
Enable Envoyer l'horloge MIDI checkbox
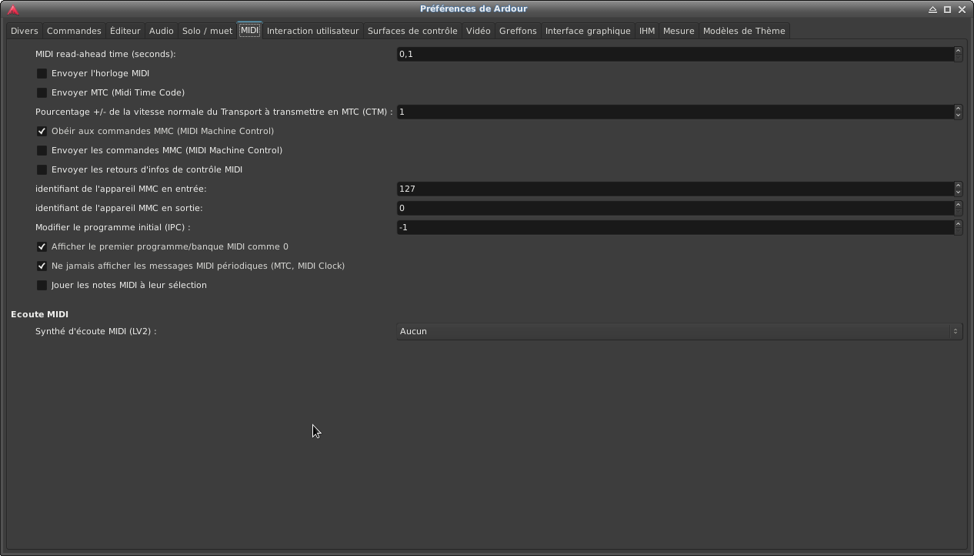click(x=42, y=73)
